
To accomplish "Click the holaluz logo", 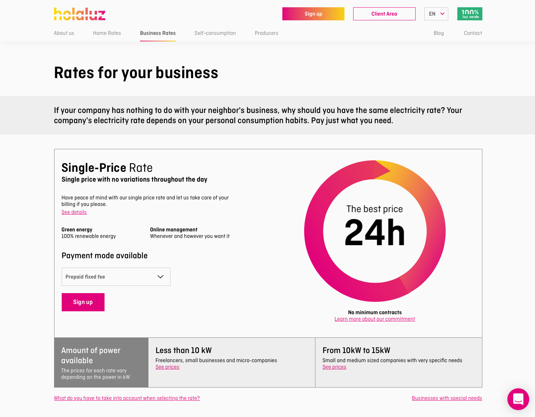I will click(79, 14).
